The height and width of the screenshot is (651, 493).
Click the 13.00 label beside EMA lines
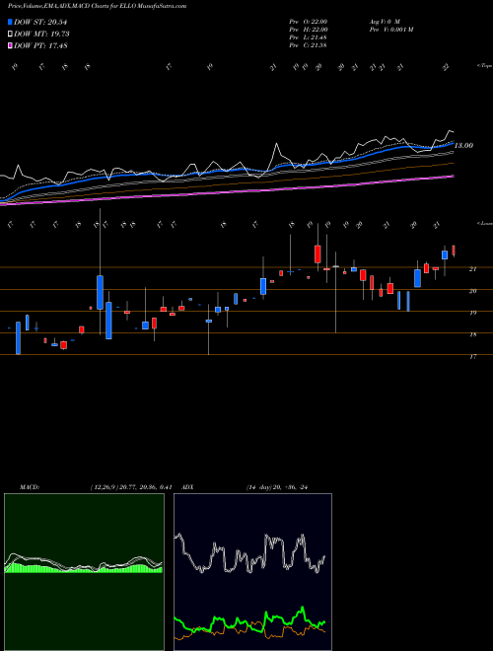tap(463, 146)
